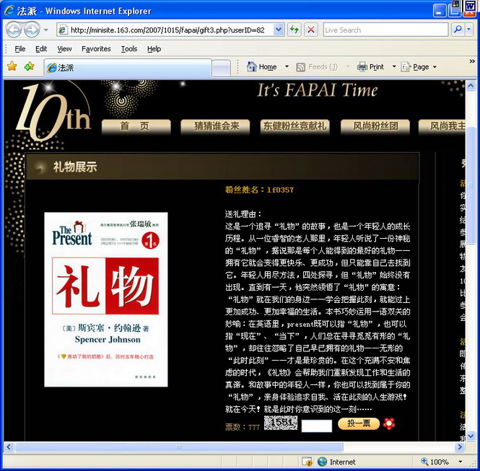Run search with the magnifier icon
This screenshot has width=480, height=471.
tap(458, 30)
